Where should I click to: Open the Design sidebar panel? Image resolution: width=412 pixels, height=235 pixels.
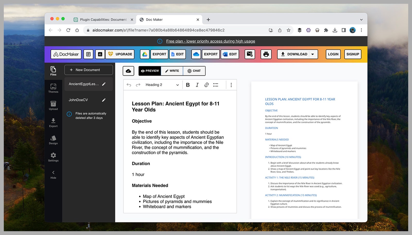pyautogui.click(x=53, y=140)
